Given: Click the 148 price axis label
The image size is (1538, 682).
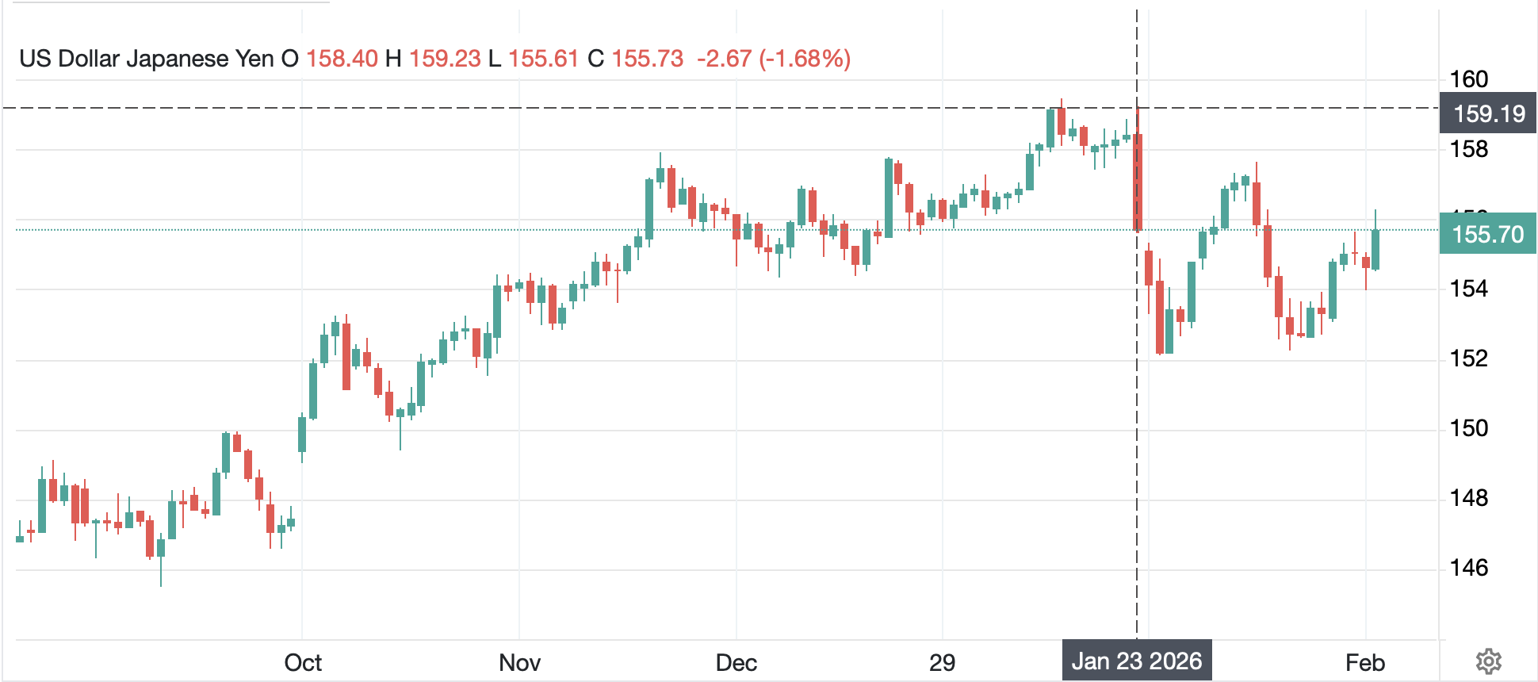Looking at the screenshot, I should [x=1468, y=498].
